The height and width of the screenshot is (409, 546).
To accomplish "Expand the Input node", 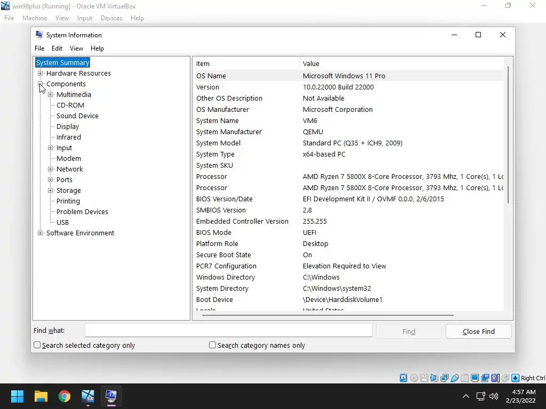I will click(x=51, y=148).
